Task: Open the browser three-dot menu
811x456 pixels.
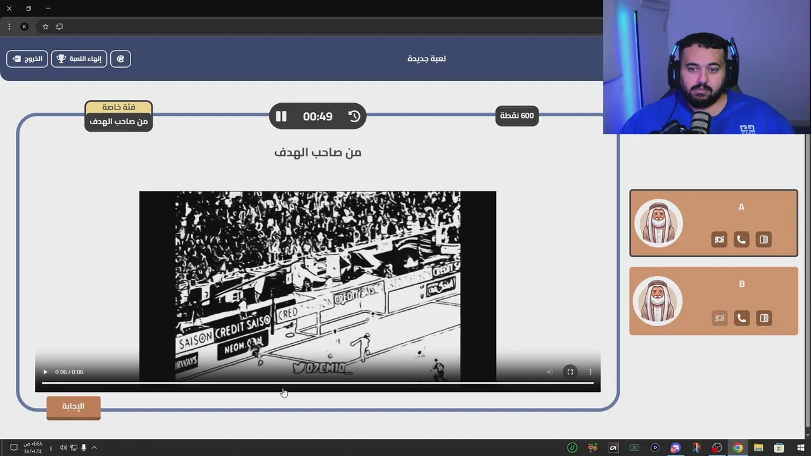Action: [9, 27]
